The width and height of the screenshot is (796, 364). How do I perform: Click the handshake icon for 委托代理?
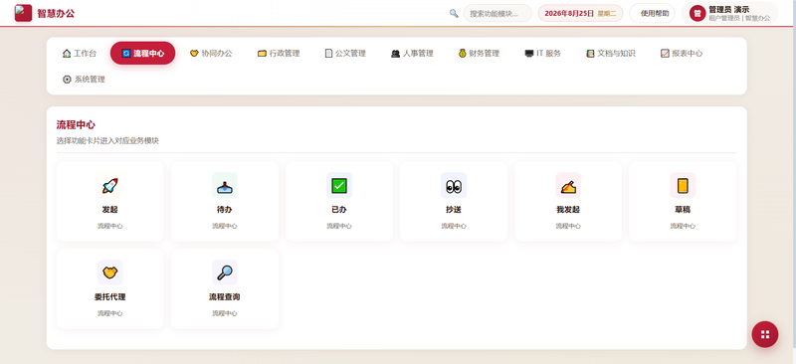110,273
